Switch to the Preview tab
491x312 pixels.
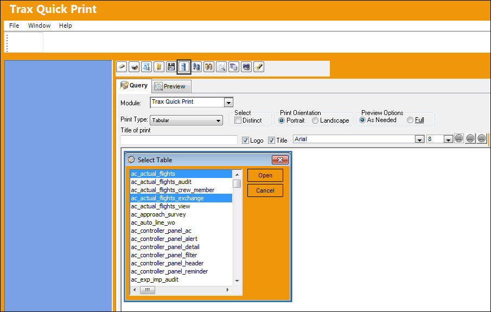point(171,86)
